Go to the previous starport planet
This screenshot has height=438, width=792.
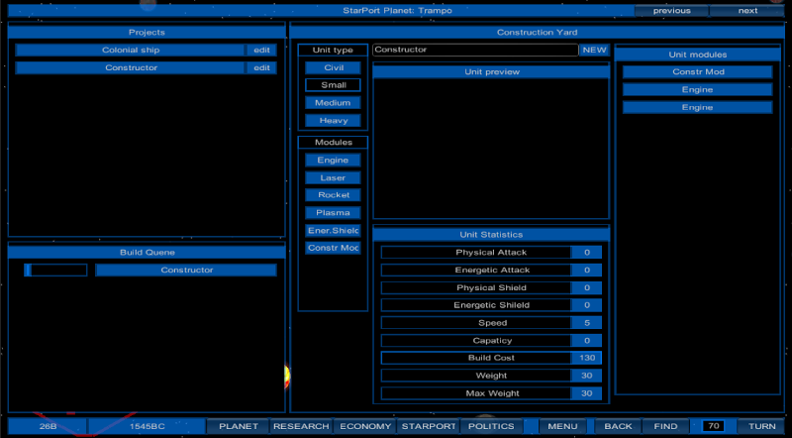[x=671, y=11]
